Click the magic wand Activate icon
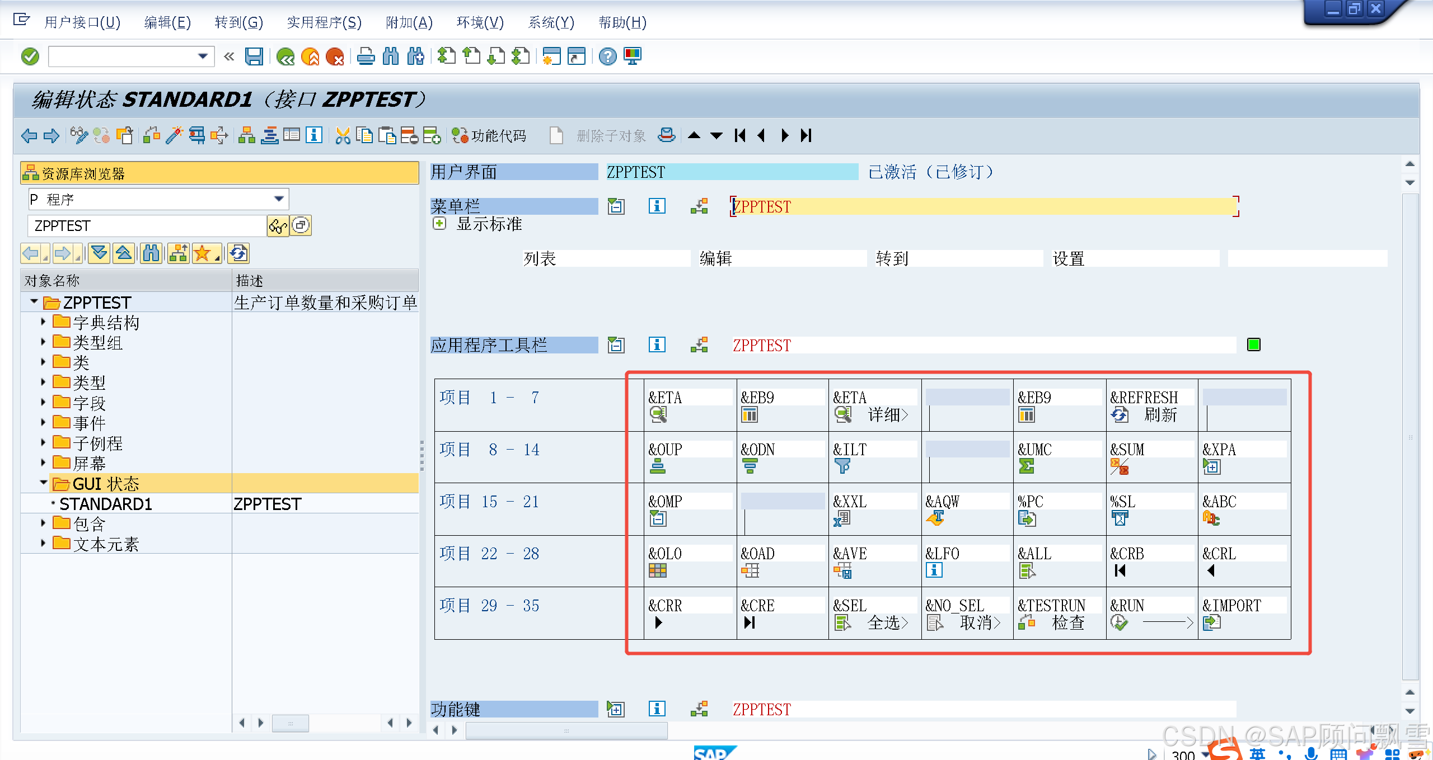 pos(174,135)
